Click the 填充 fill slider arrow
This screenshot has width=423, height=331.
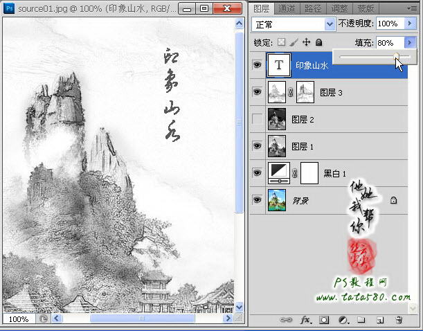tap(410, 42)
